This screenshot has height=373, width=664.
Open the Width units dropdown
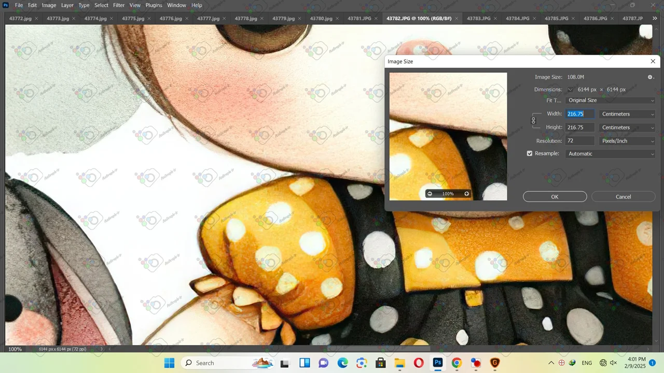click(x=627, y=114)
